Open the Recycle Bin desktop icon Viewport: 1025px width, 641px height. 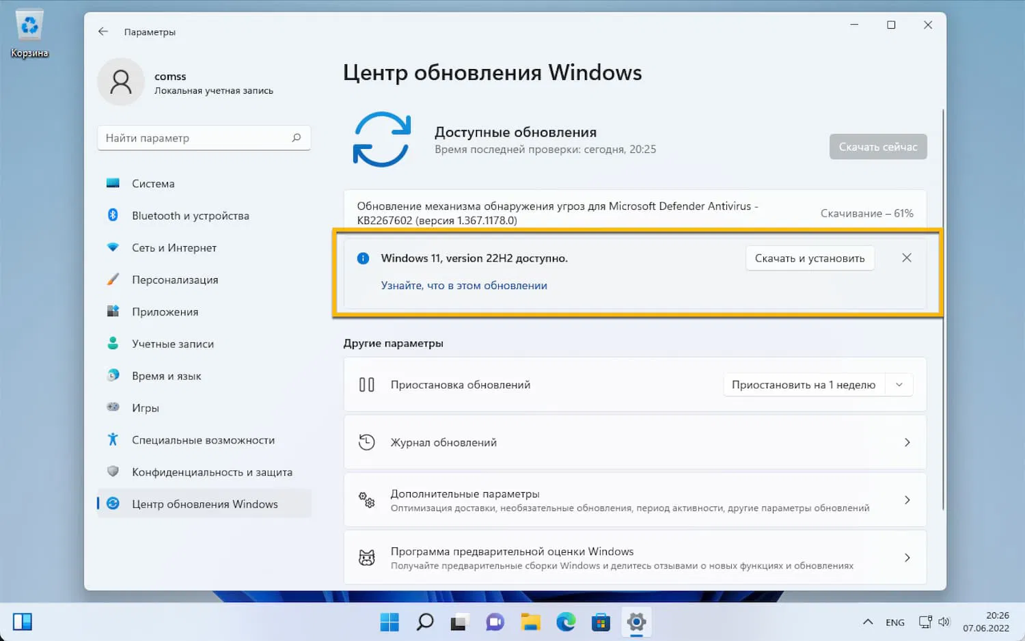click(29, 34)
